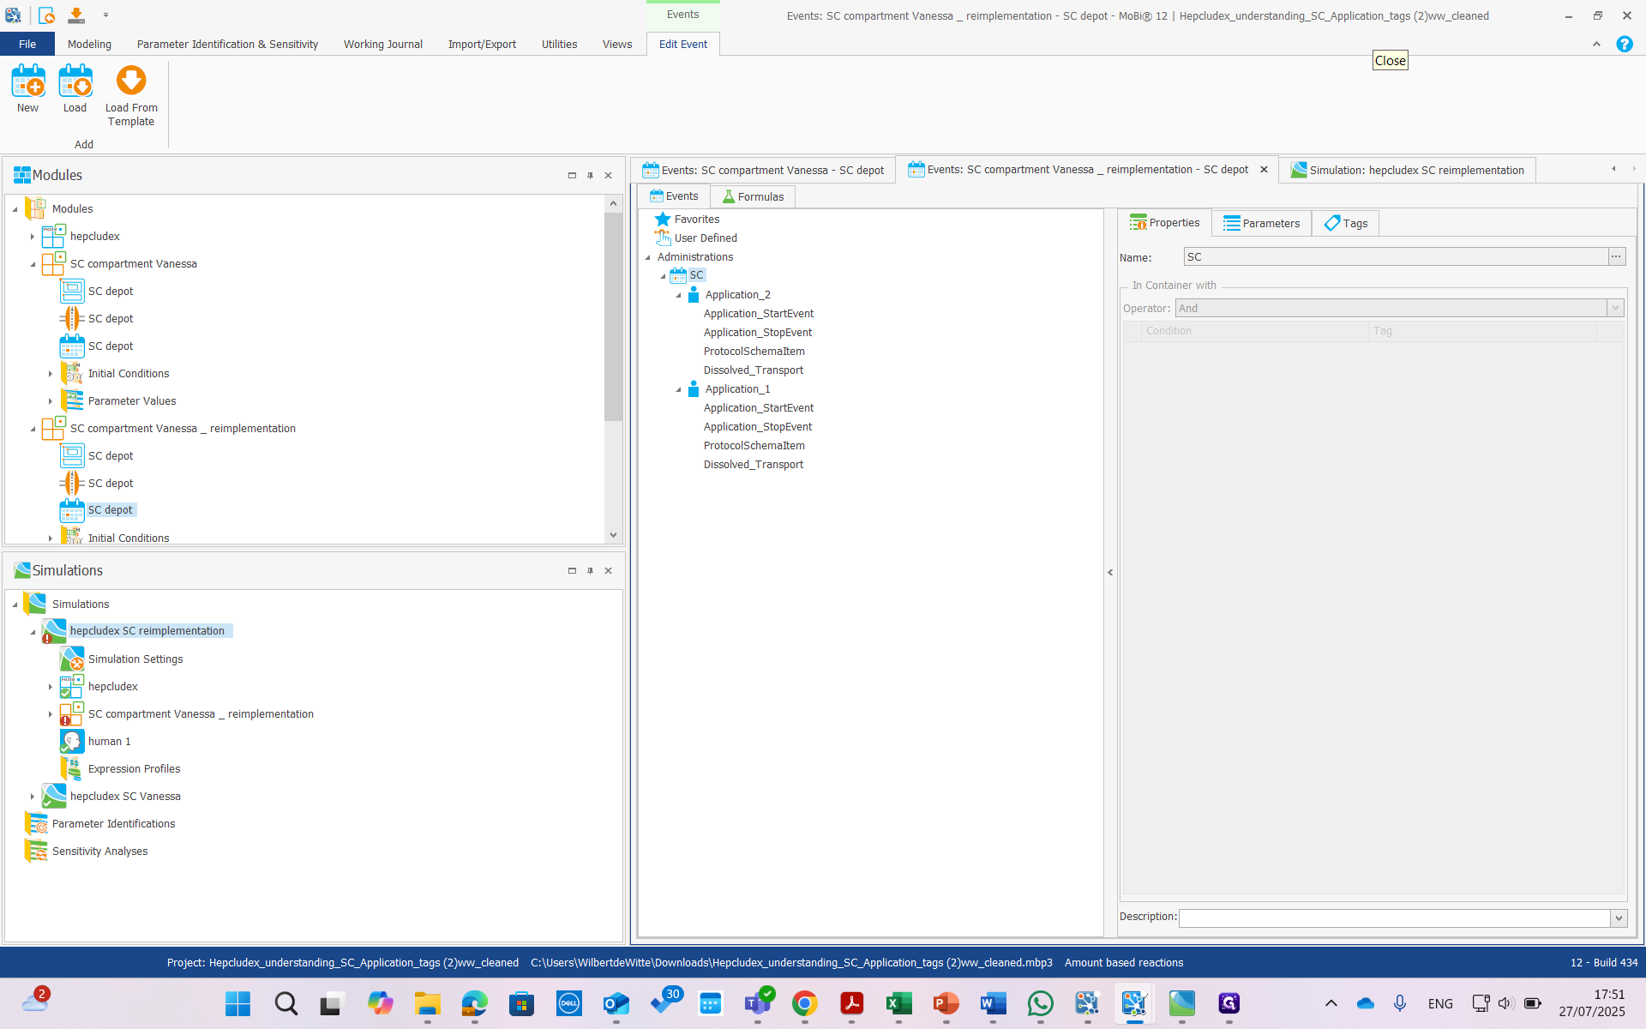Viewport: 1646px width, 1029px height.
Task: Switch to the Formulas tab
Action: point(752,196)
